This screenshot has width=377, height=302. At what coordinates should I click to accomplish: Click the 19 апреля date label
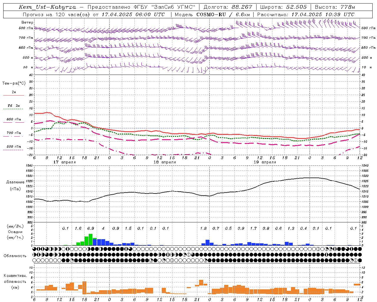[x=265, y=162]
